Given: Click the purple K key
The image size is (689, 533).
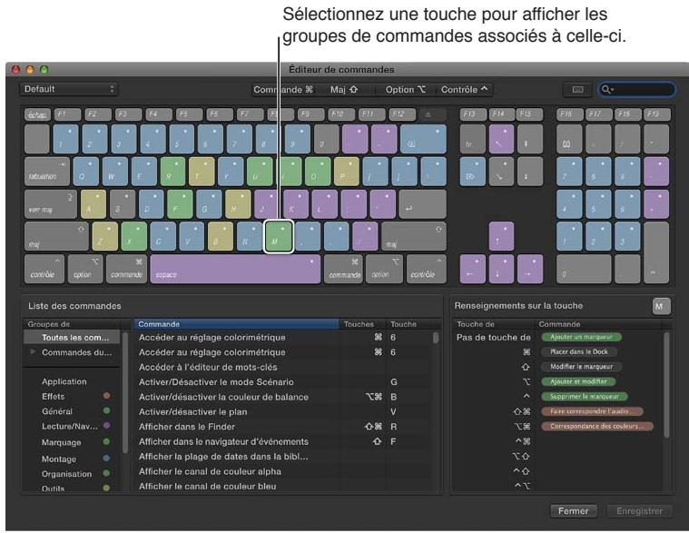Looking at the screenshot, I should (295, 204).
